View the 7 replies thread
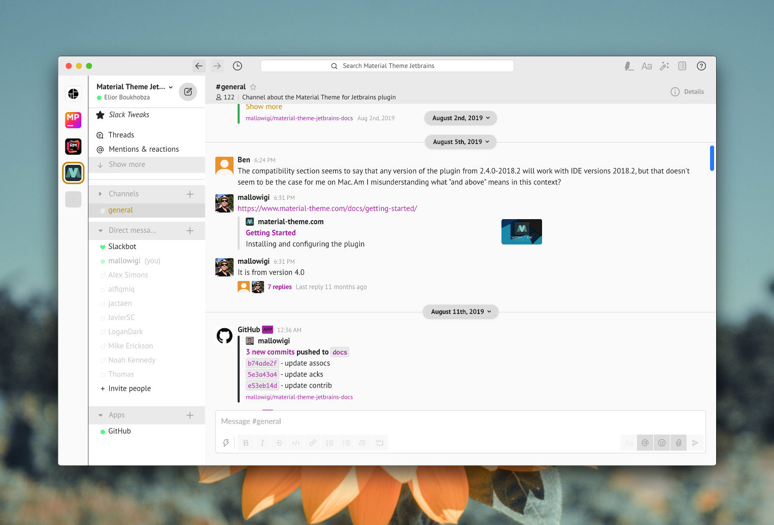 pyautogui.click(x=280, y=287)
